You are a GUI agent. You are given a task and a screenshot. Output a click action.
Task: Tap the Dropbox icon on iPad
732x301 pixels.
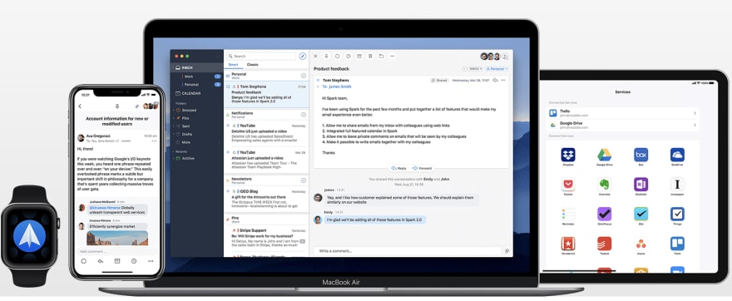(x=567, y=155)
